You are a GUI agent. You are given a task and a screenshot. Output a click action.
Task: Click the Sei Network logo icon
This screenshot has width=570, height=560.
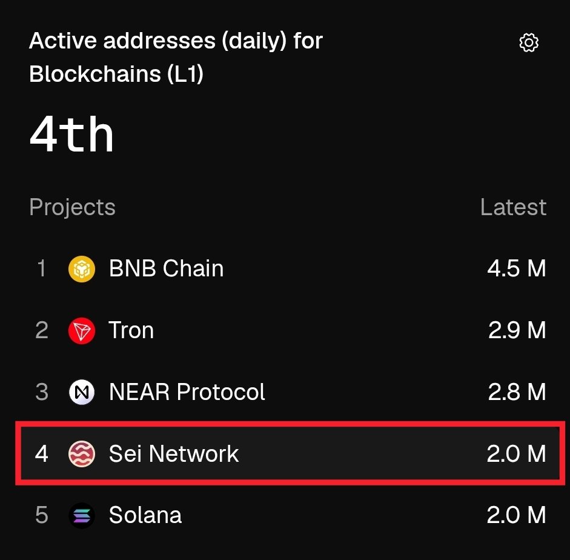pos(82,454)
